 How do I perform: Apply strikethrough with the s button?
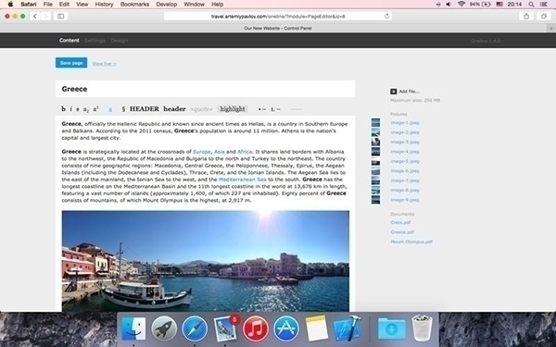pos(78,109)
